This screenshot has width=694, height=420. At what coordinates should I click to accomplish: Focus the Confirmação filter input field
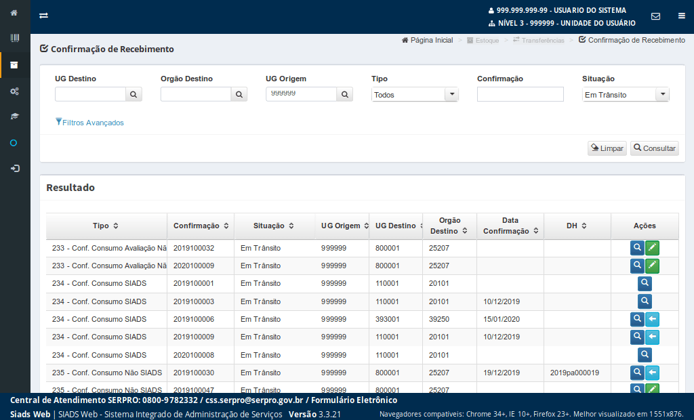pyautogui.click(x=520, y=94)
